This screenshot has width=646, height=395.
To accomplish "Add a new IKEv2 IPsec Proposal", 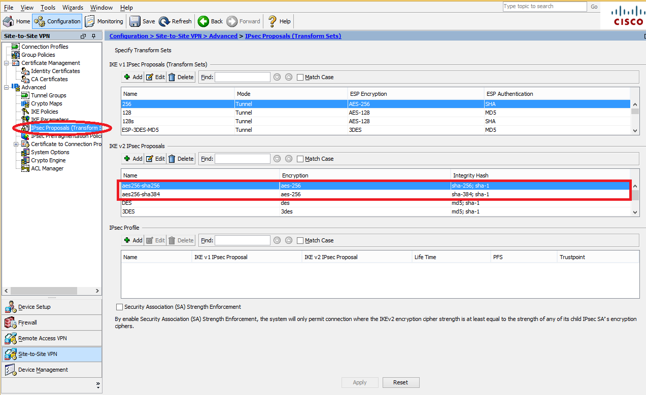I will pyautogui.click(x=132, y=158).
